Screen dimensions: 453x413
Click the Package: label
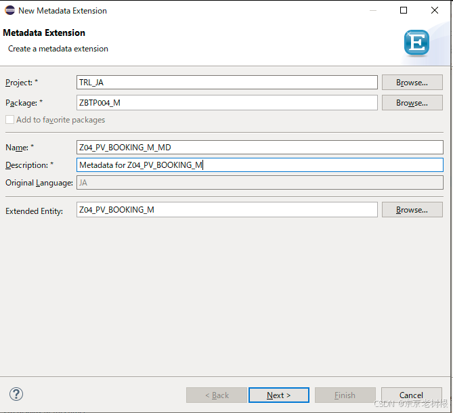pos(24,103)
